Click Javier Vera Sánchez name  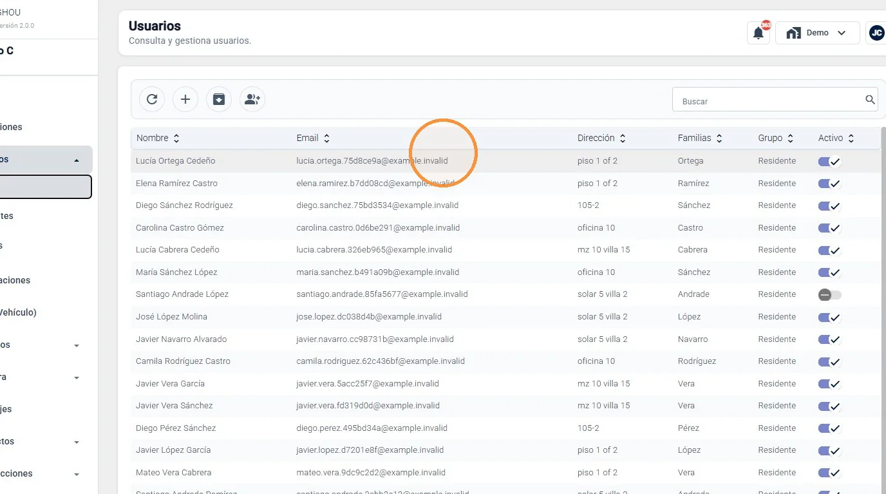[174, 406]
